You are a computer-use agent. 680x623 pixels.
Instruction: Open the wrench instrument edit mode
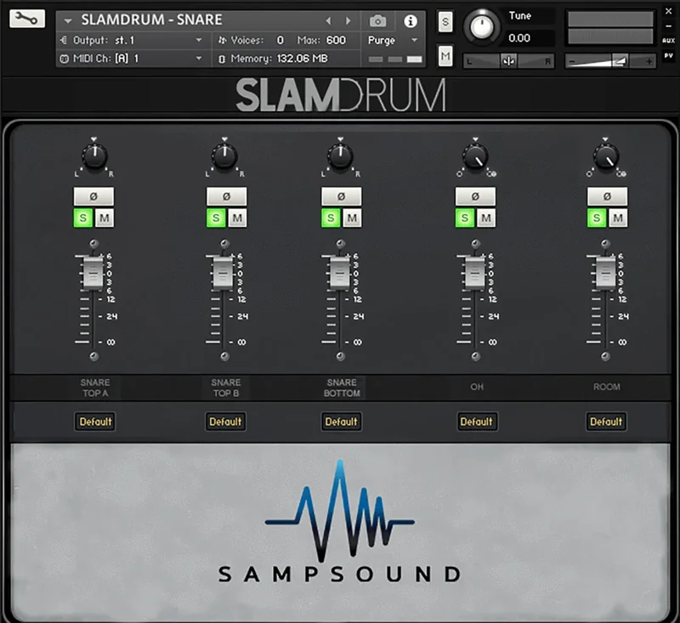(27, 19)
